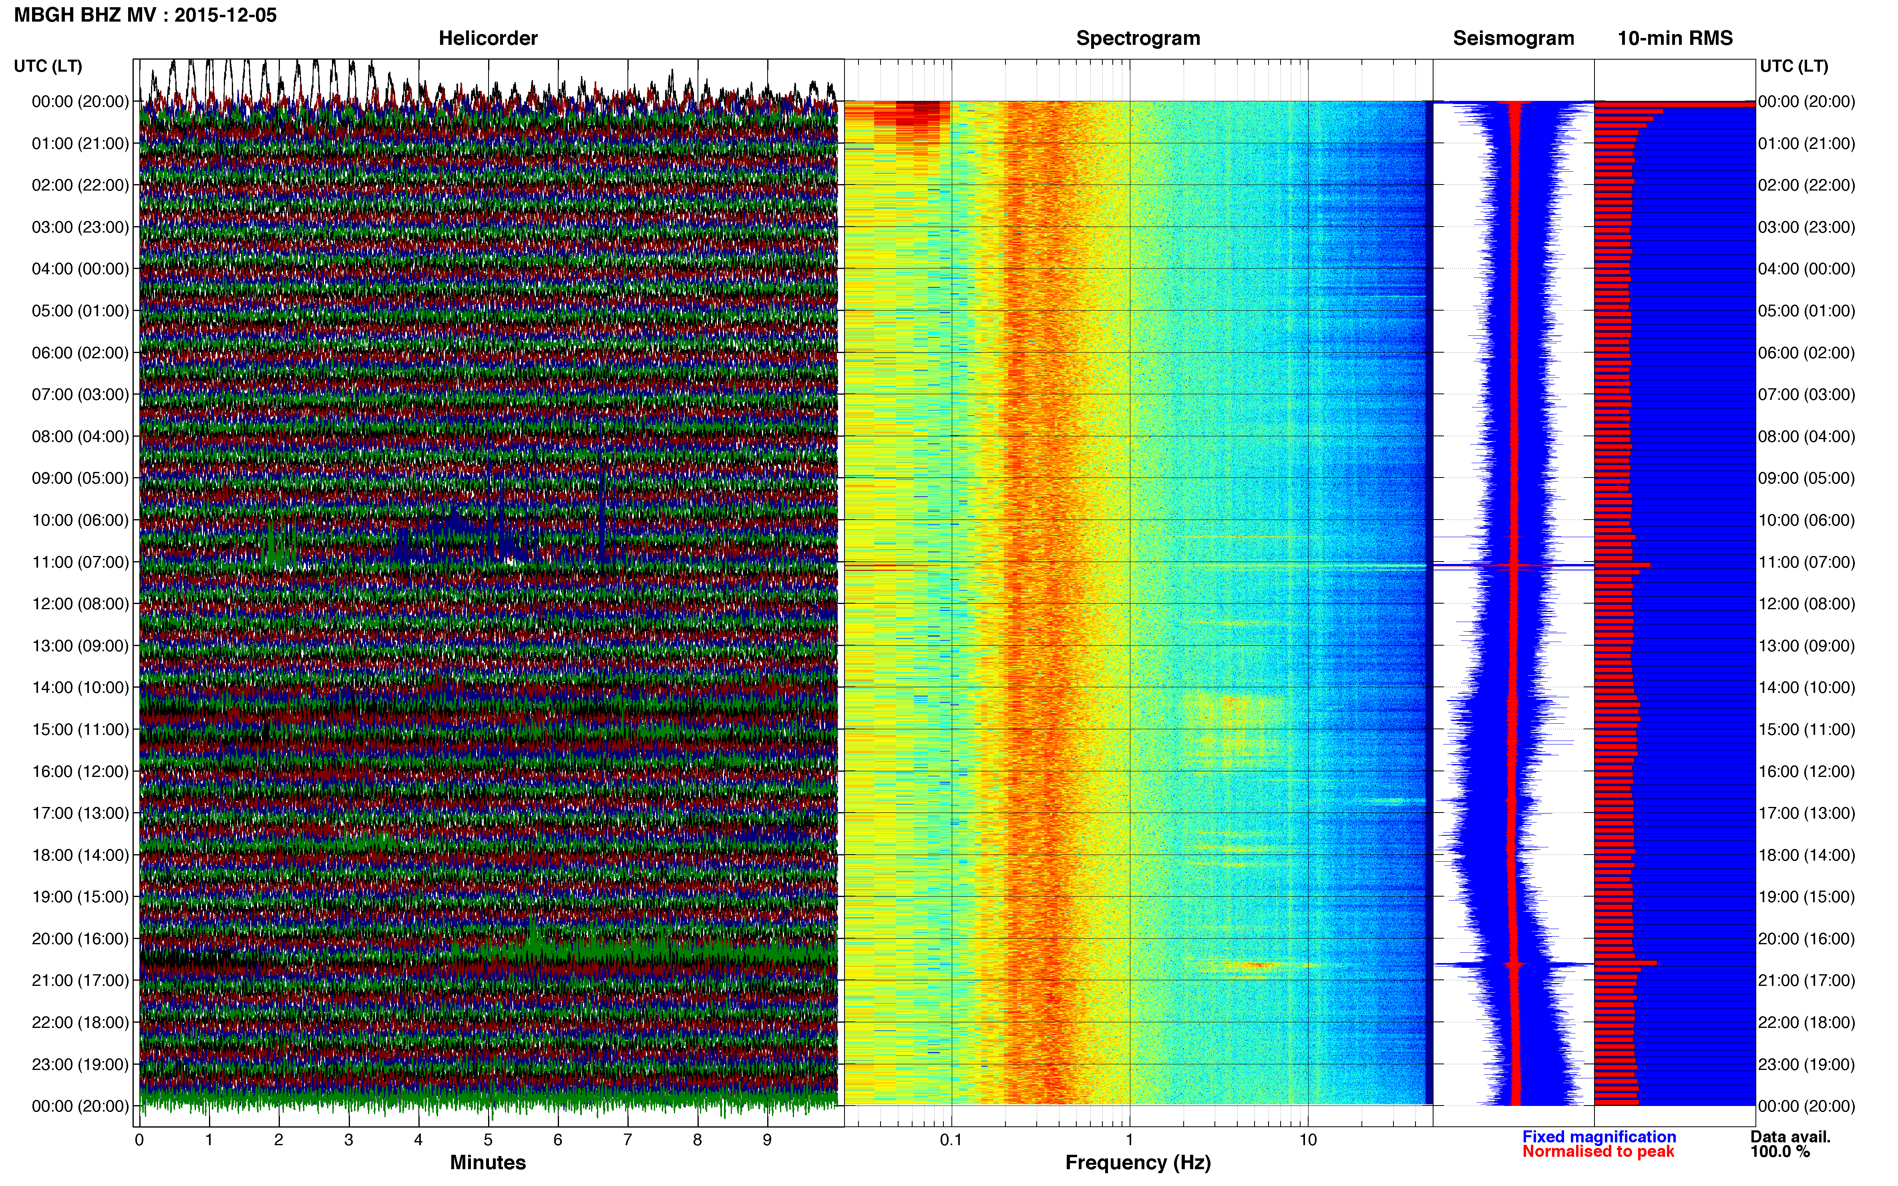Click '17:00 (13:00)' on the RMS time axis

click(1807, 813)
